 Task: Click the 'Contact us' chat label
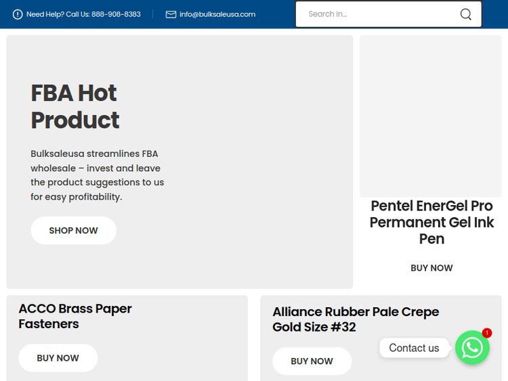(414, 348)
